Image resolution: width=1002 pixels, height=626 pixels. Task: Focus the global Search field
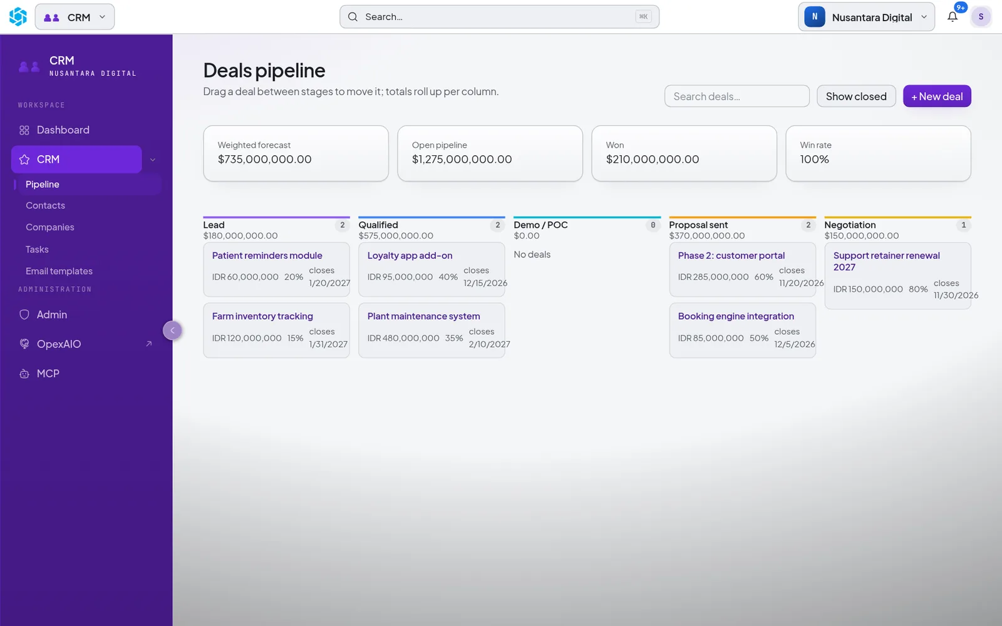pos(499,17)
